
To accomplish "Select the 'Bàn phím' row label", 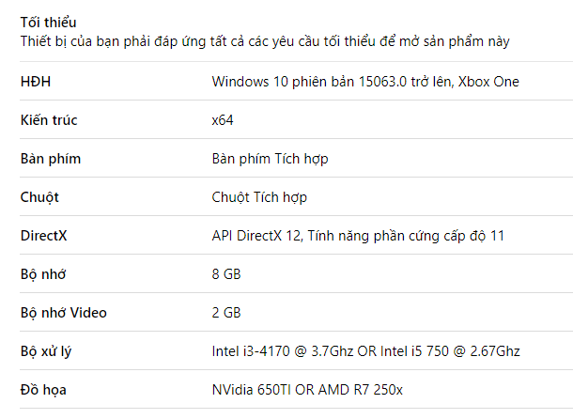I will point(51,159).
